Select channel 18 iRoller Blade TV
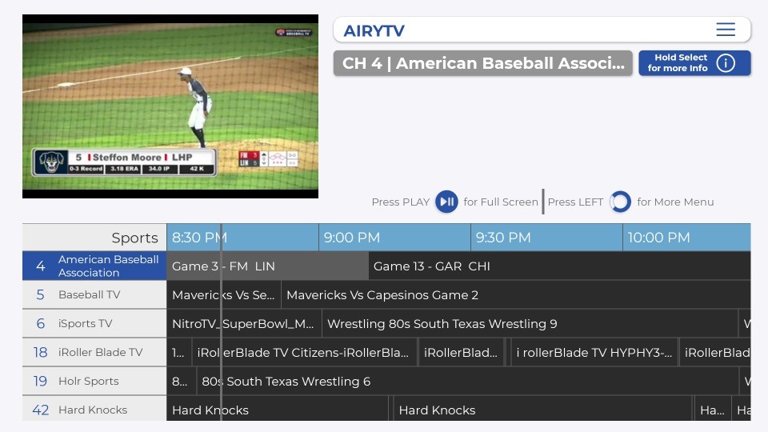 pos(94,352)
